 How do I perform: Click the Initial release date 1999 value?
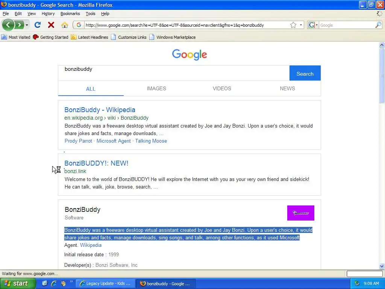click(114, 255)
